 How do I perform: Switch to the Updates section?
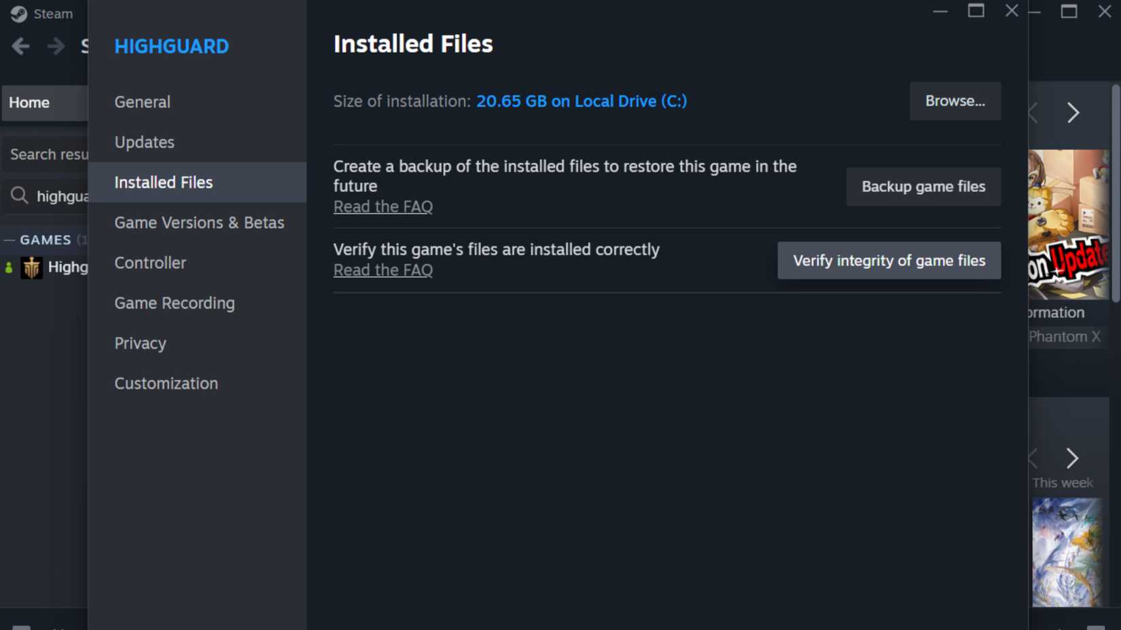point(144,142)
